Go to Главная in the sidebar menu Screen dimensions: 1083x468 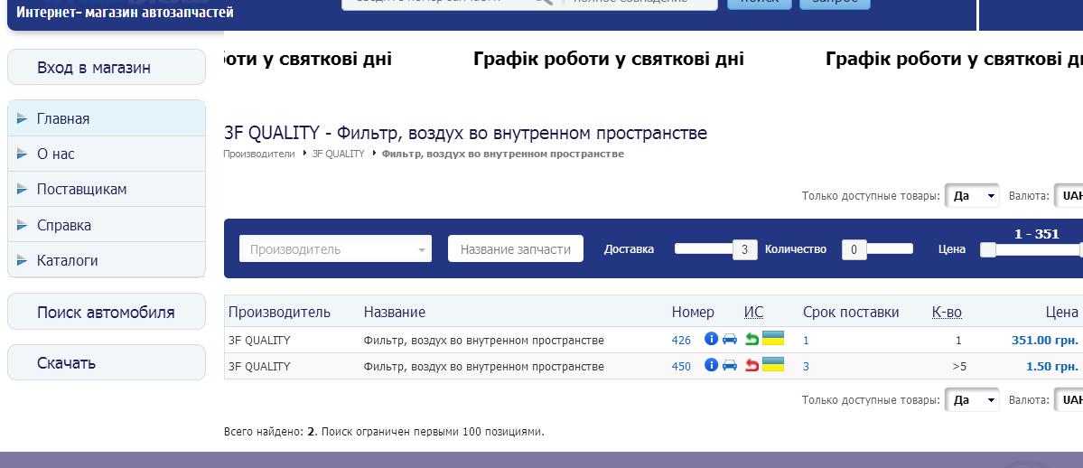pos(63,118)
